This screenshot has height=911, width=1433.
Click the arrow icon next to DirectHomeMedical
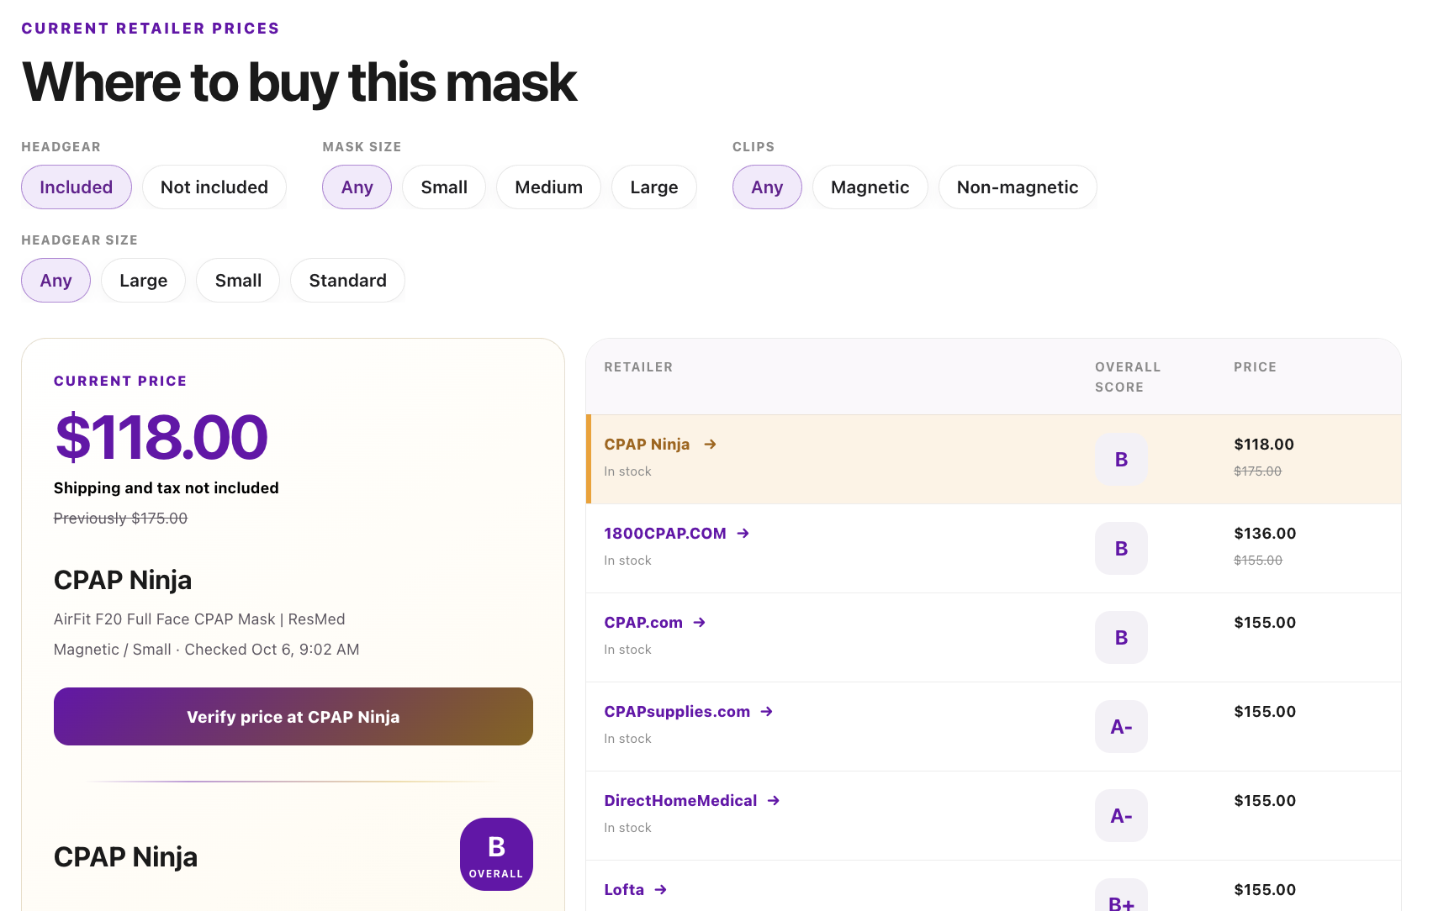(x=773, y=800)
